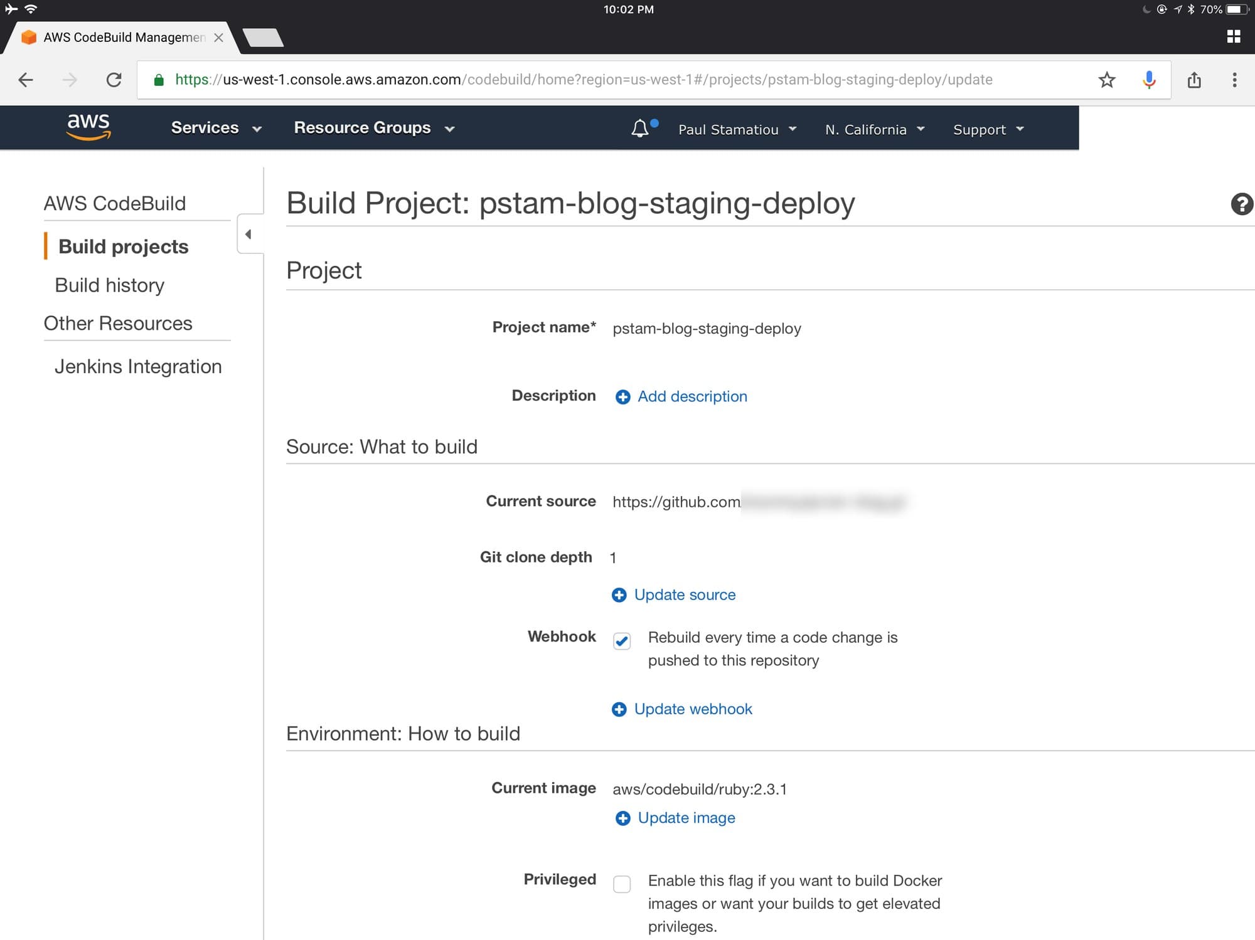Open Jenkins Integration sidebar item
1255x940 pixels.
pos(138,366)
